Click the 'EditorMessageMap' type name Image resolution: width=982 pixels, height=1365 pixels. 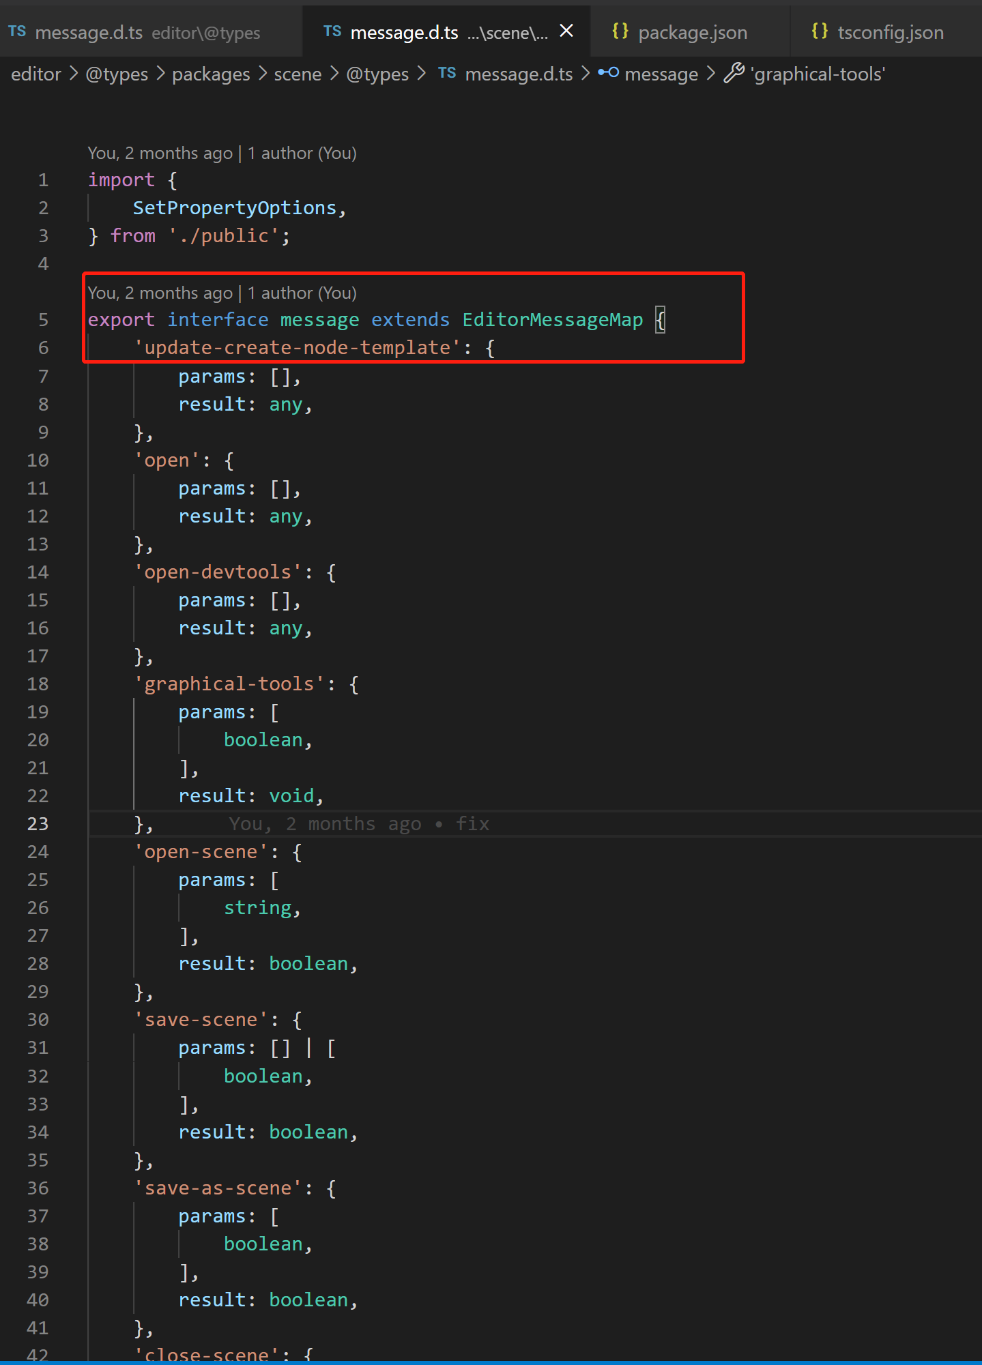click(x=553, y=320)
